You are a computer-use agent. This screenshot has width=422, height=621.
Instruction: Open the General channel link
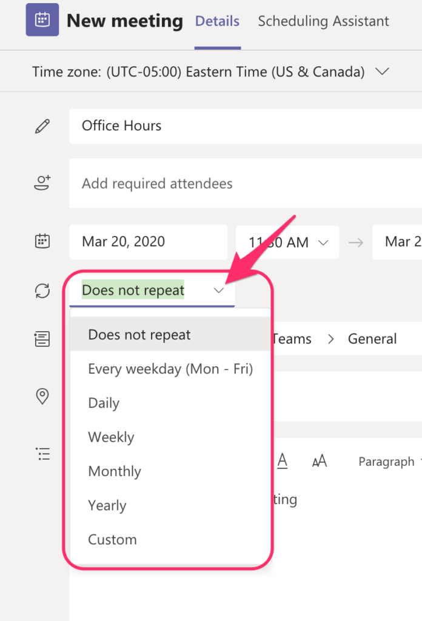coord(372,338)
